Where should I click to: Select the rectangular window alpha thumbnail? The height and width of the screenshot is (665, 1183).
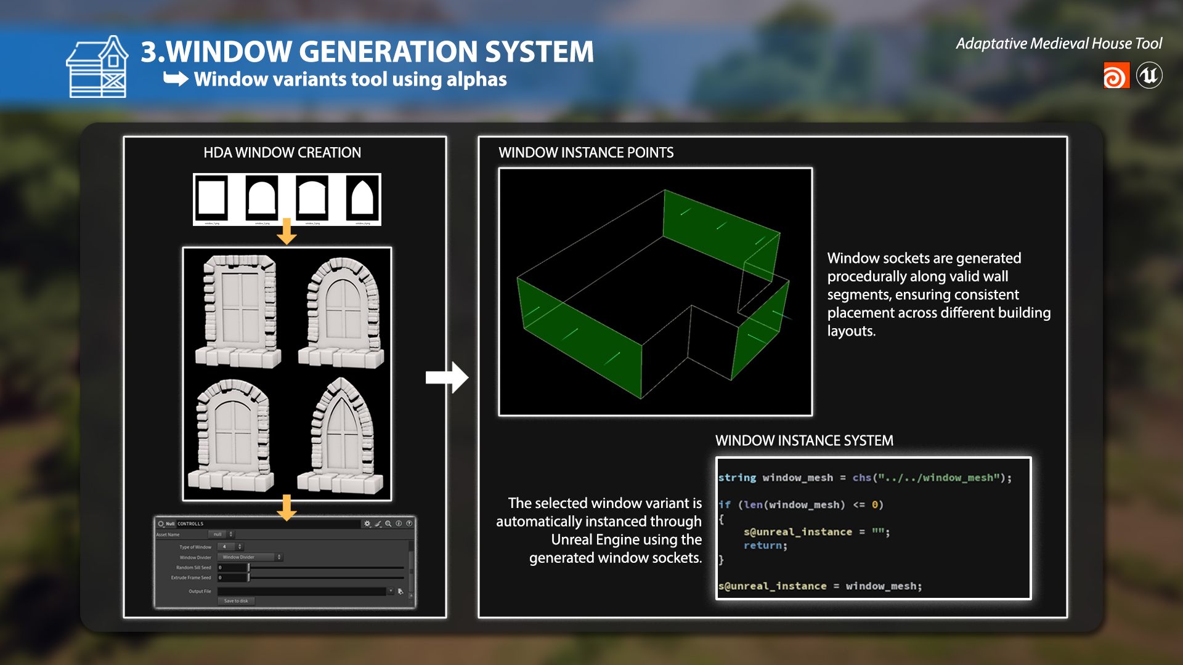pos(212,197)
